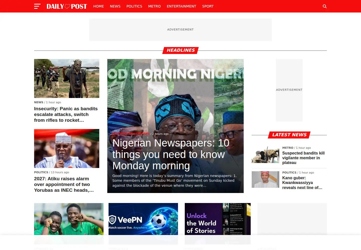Open the green-jersey athletes photo card
361x250 pixels.
69,223
